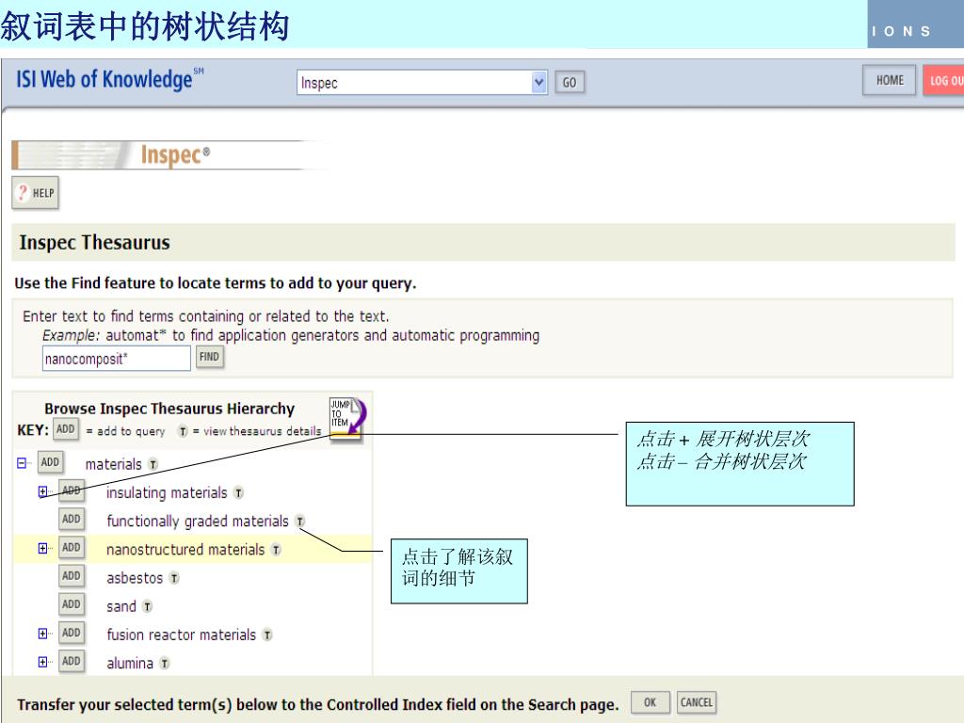Open thesaurus details for materials

tap(153, 464)
